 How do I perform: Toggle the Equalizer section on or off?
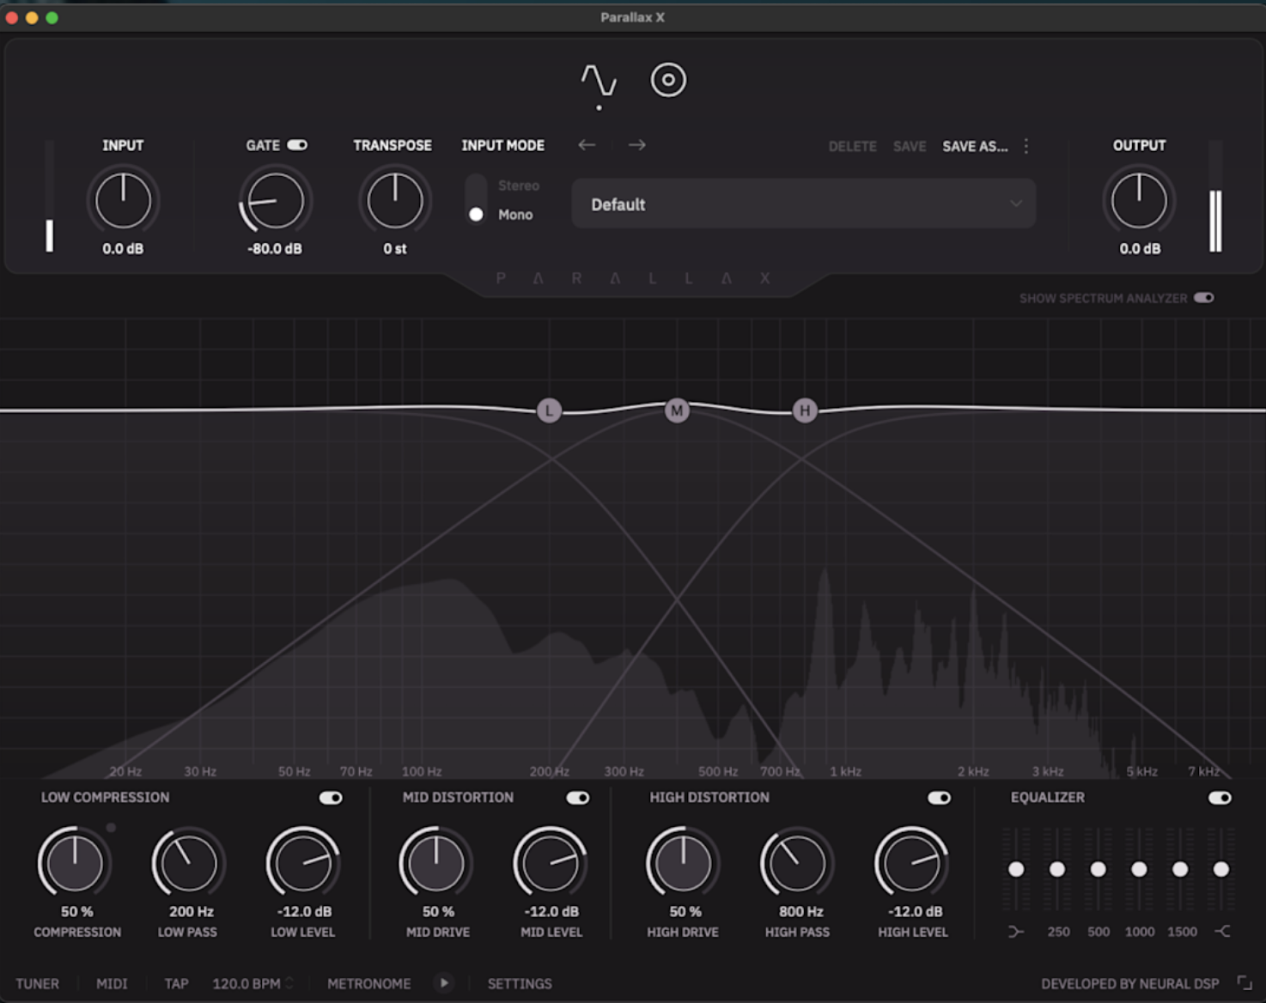click(x=1220, y=798)
